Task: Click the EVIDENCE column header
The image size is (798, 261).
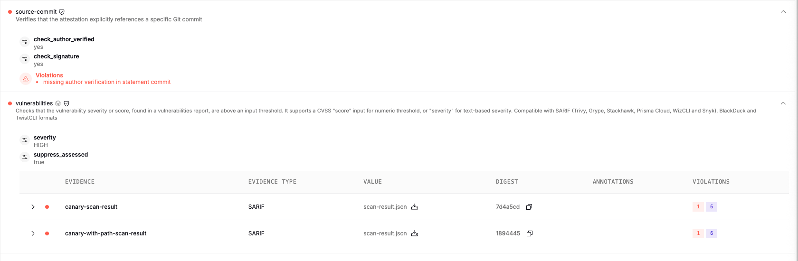Action: pyautogui.click(x=80, y=182)
